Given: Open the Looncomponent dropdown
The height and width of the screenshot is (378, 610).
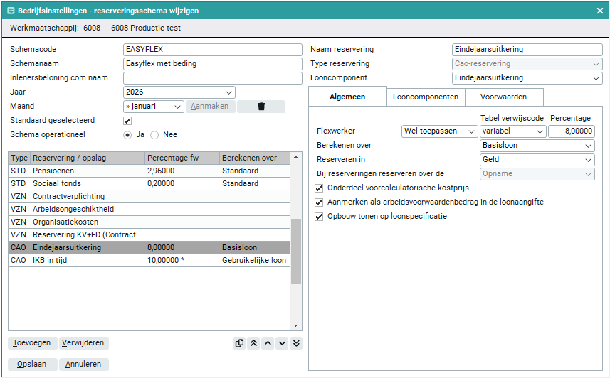Looking at the screenshot, I should pos(527,78).
